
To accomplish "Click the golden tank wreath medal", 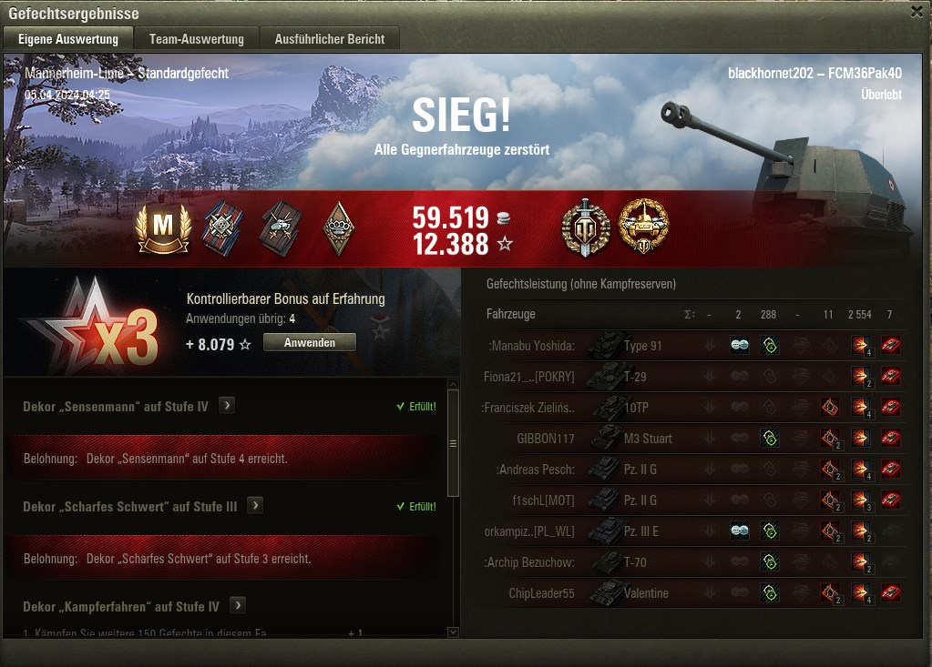I will [644, 227].
